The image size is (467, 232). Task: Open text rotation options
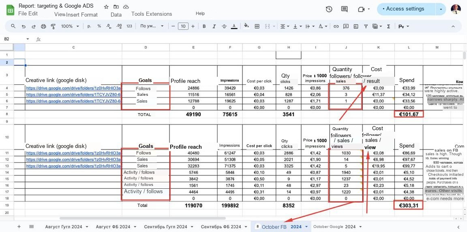(323, 26)
